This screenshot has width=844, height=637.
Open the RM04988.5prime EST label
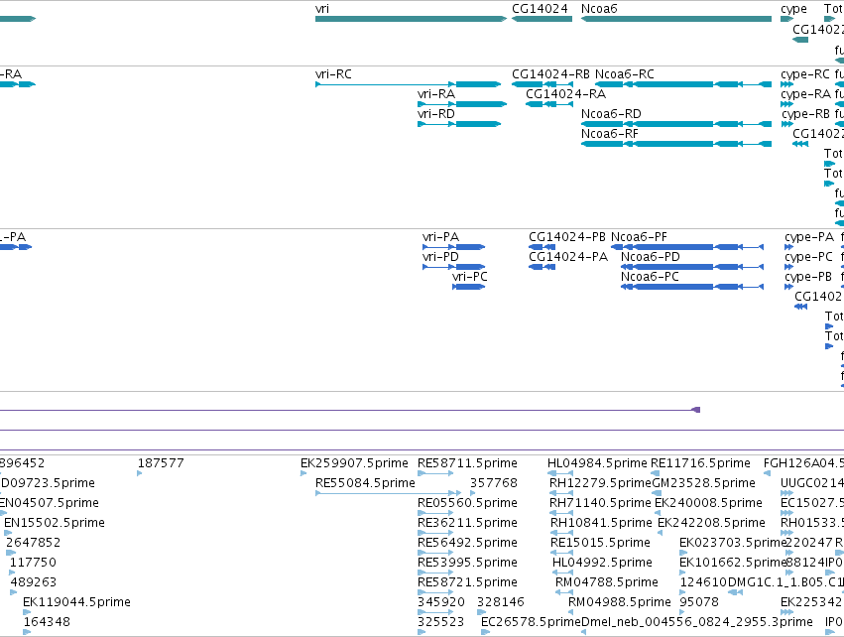click(x=620, y=602)
